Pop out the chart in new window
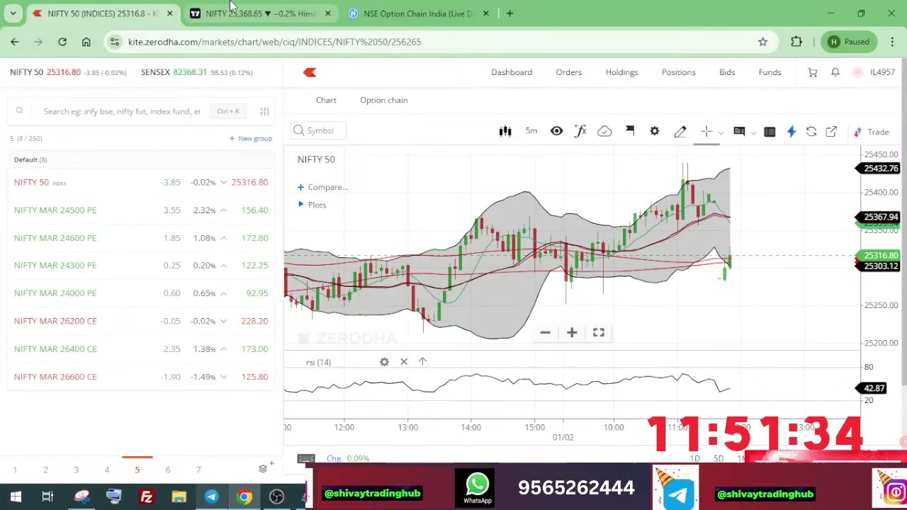 click(831, 132)
